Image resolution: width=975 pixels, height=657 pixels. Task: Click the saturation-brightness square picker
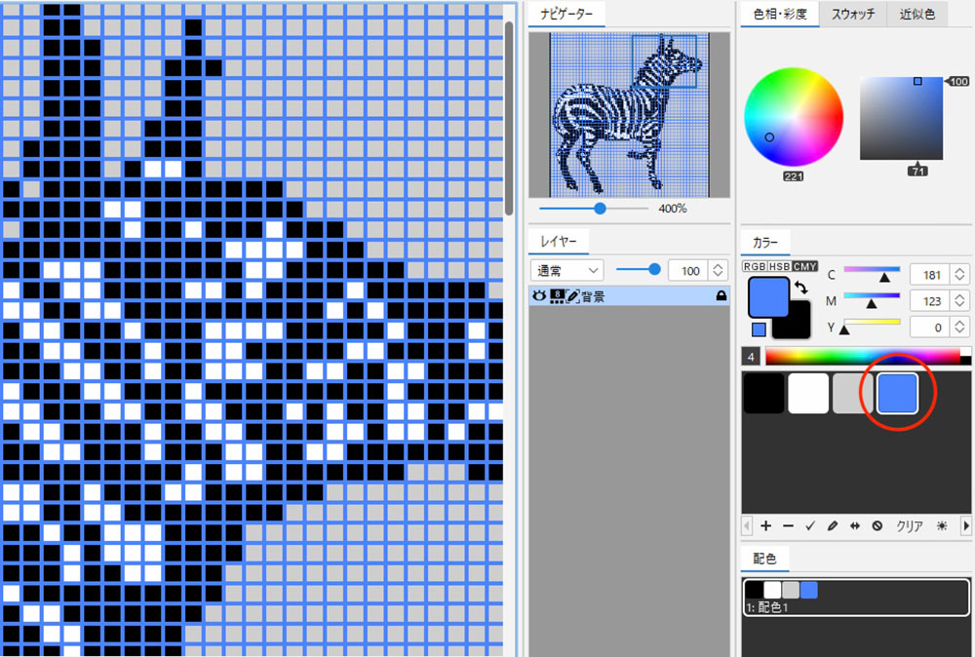point(901,118)
